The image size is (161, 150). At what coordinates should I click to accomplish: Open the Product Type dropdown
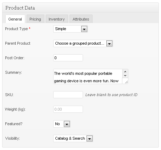click(x=71, y=29)
